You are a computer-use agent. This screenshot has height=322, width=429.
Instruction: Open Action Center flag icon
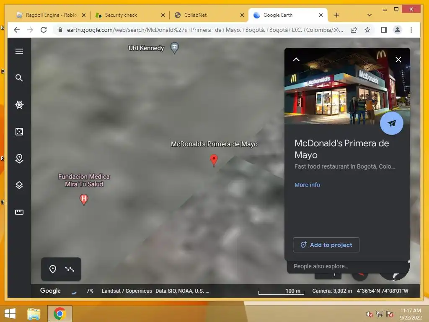pos(390,314)
